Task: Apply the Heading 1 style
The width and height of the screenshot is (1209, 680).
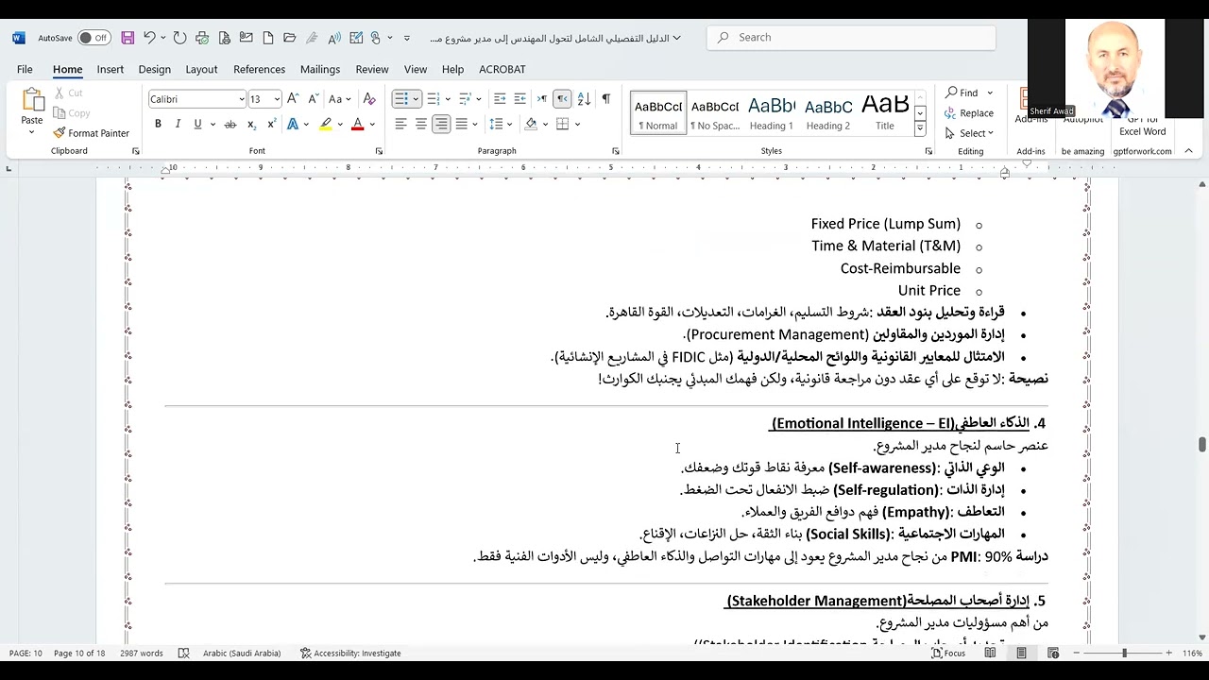Action: (x=772, y=113)
